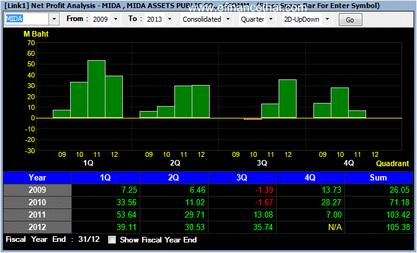Click the Fiscal Year End 31/12 text
417x253 pixels.
coord(53,239)
